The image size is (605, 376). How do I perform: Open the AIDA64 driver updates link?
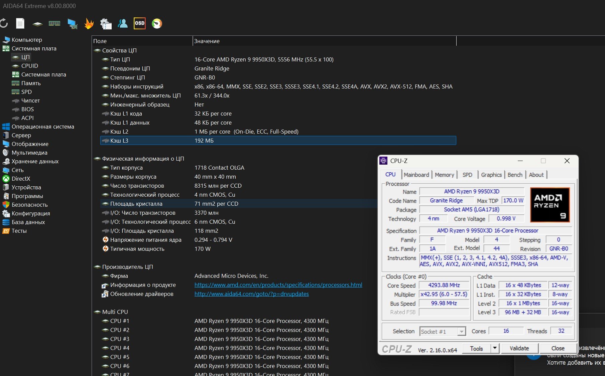[x=251, y=294]
